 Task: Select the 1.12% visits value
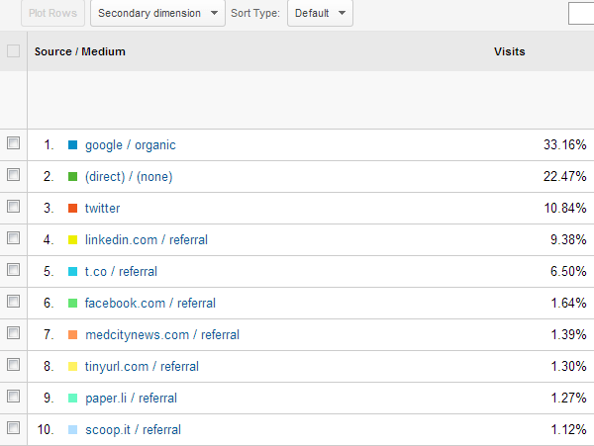tap(568, 430)
